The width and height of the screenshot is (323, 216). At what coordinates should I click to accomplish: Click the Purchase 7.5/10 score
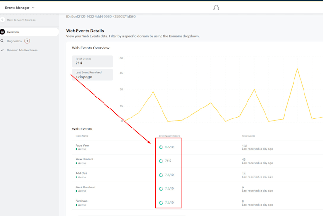tap(169, 202)
